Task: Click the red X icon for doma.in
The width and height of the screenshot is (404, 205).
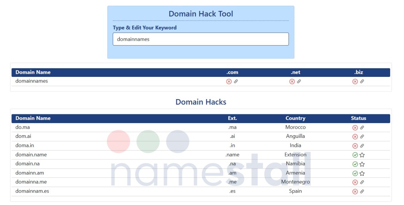Action: [355, 145]
